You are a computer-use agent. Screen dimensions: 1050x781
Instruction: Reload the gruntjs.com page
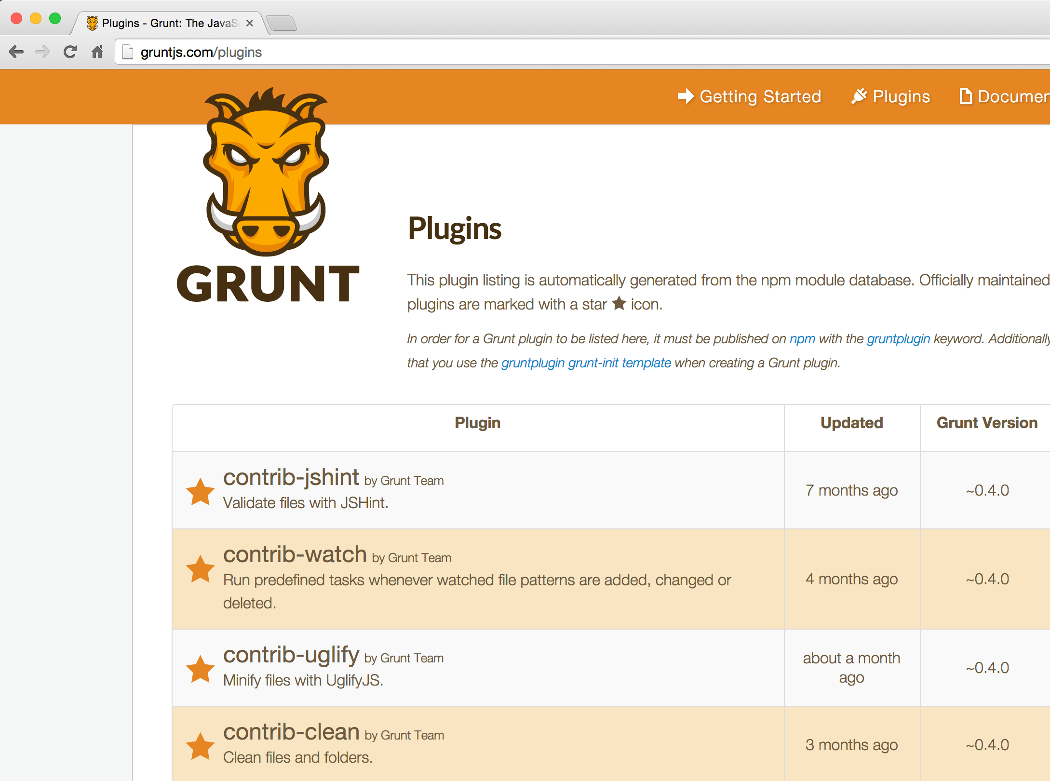coord(70,52)
